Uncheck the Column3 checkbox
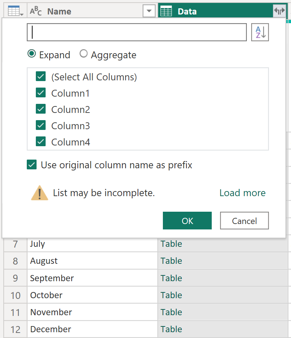The image size is (291, 338). click(x=41, y=126)
